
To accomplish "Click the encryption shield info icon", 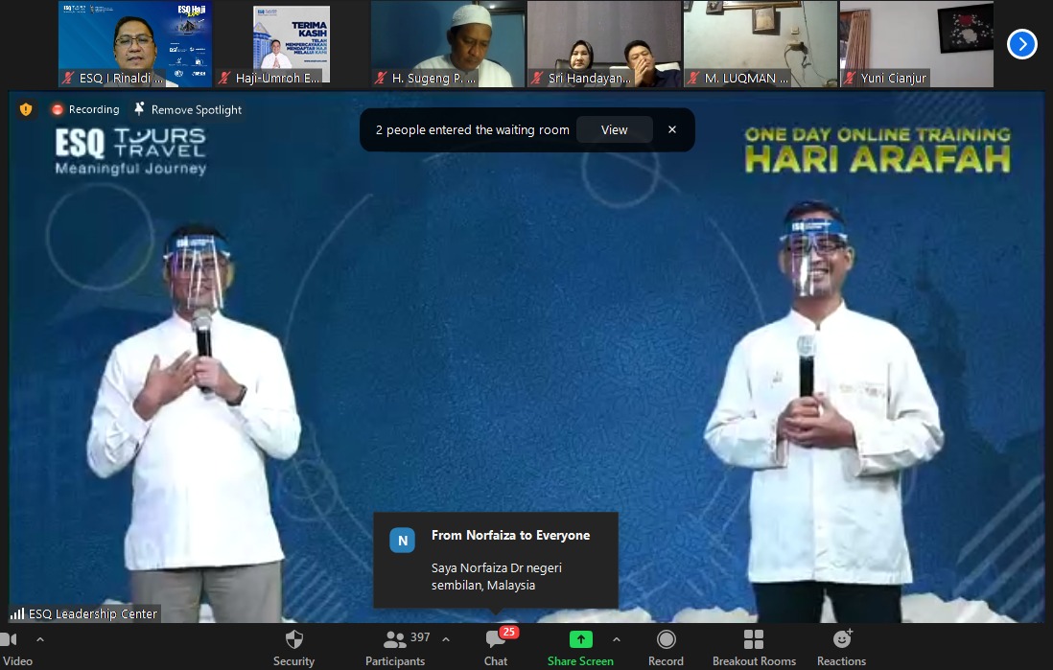I will click(26, 109).
